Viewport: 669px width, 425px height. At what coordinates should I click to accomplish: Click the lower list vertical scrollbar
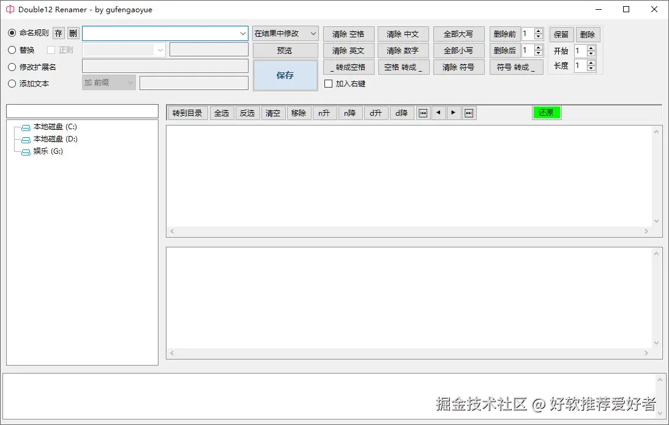656,298
